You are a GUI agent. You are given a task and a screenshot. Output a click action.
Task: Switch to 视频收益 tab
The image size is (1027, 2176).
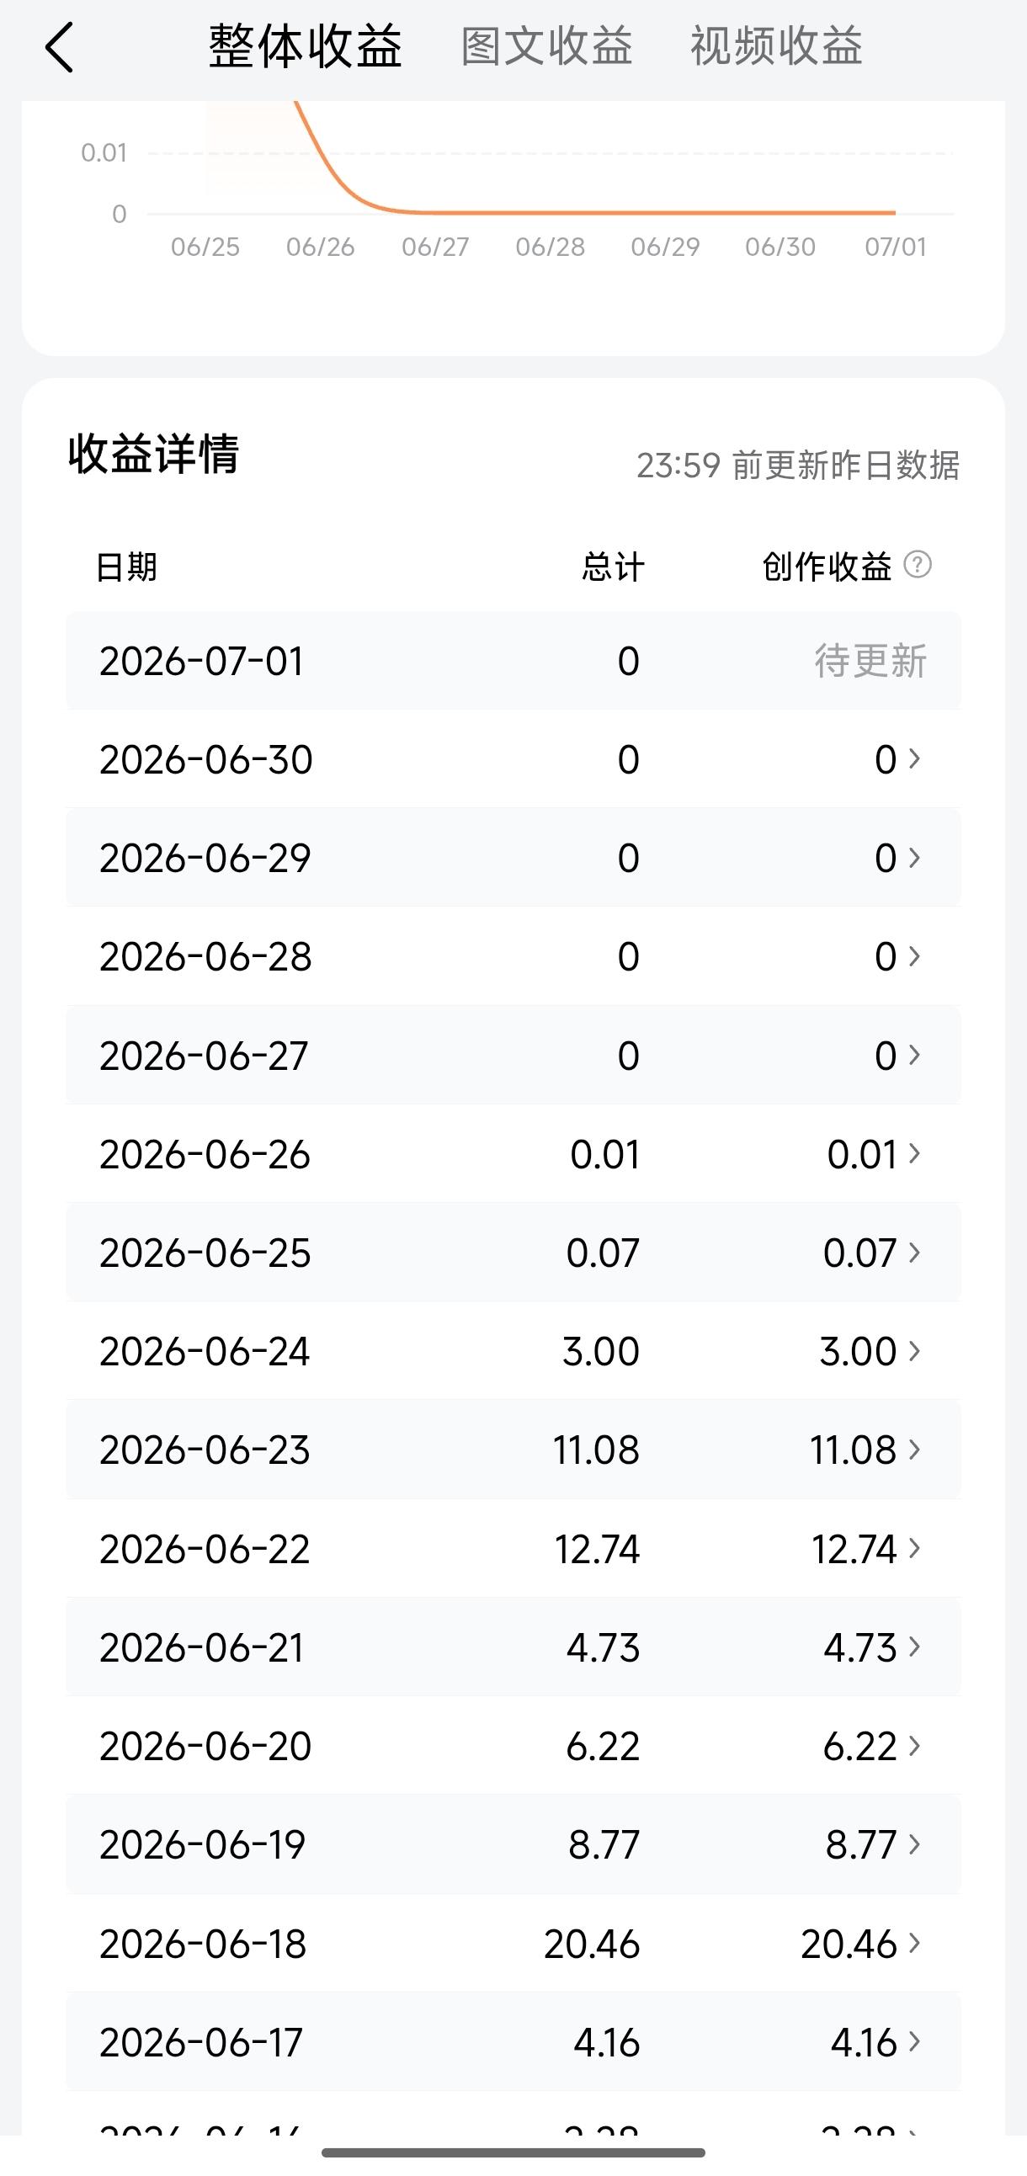(777, 45)
